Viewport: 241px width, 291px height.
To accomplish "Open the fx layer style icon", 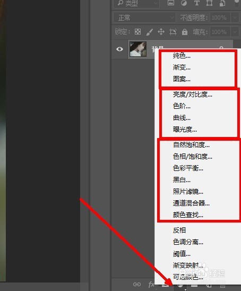I will coord(151,284).
